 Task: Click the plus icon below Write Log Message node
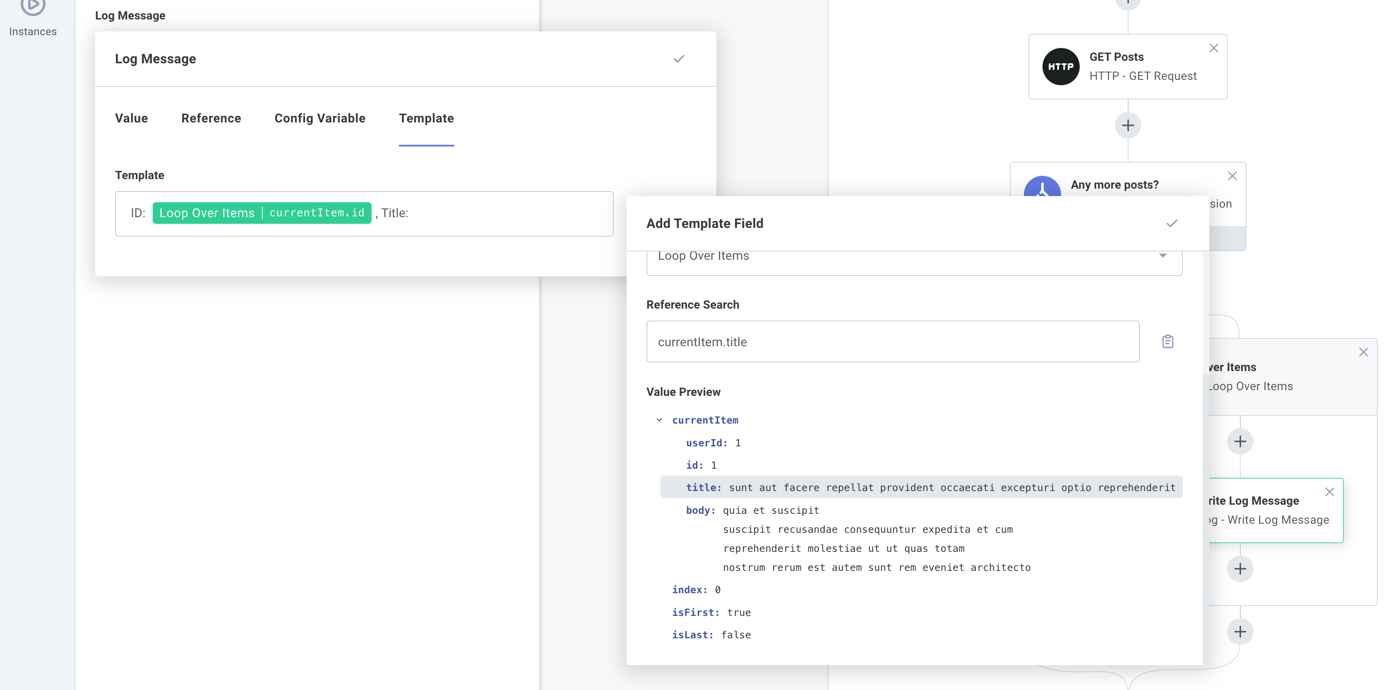pos(1240,569)
